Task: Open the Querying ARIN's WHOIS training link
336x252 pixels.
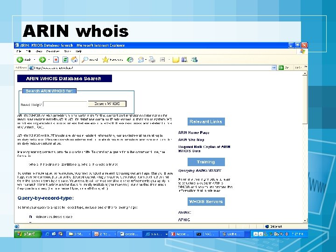Action: [200, 171]
